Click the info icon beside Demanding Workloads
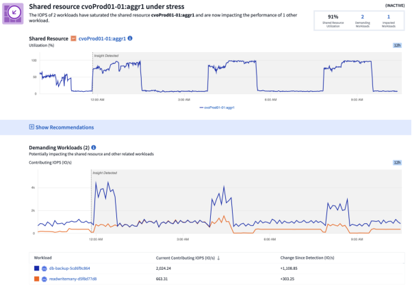 pos(94,147)
